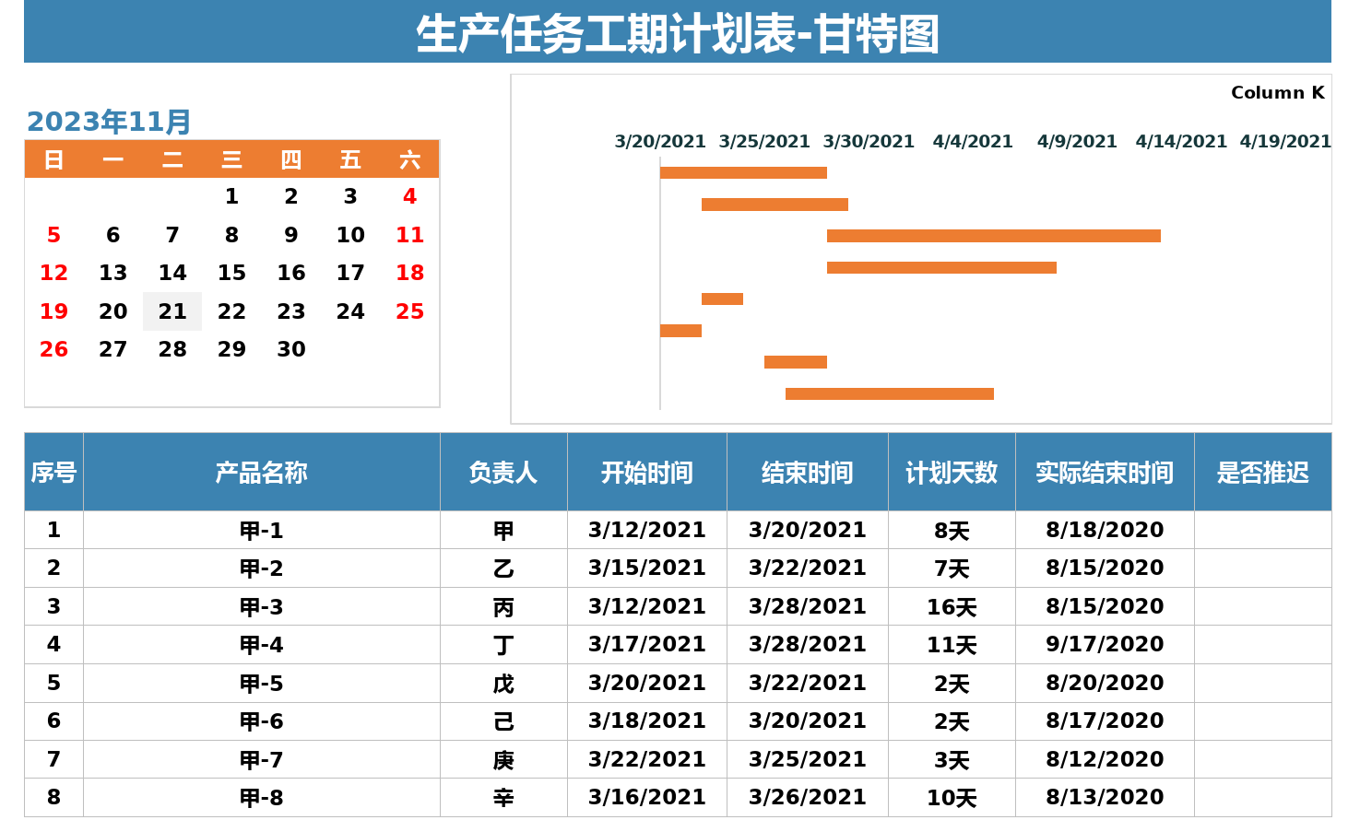
Task: Click the 结束时间 column header
Action: pos(808,472)
